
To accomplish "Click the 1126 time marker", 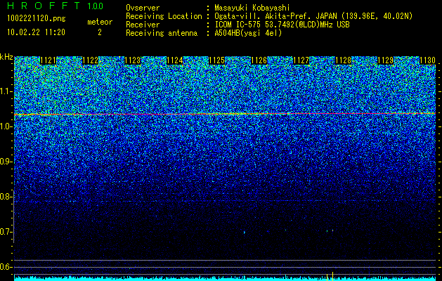I will (x=259, y=60).
